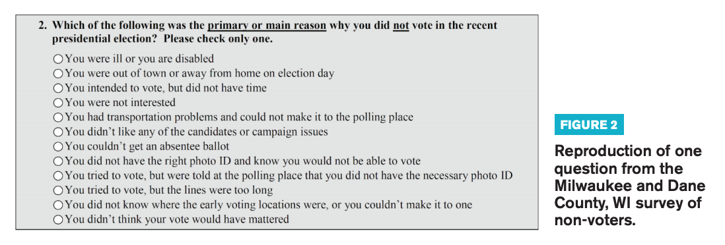Pick 'the lines were too long' radio button

point(58,190)
